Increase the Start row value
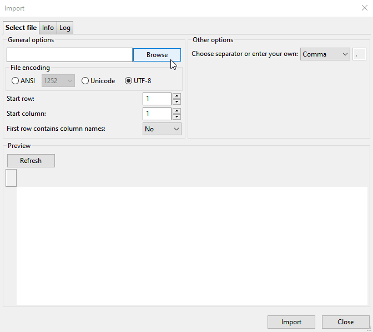 tap(177, 96)
